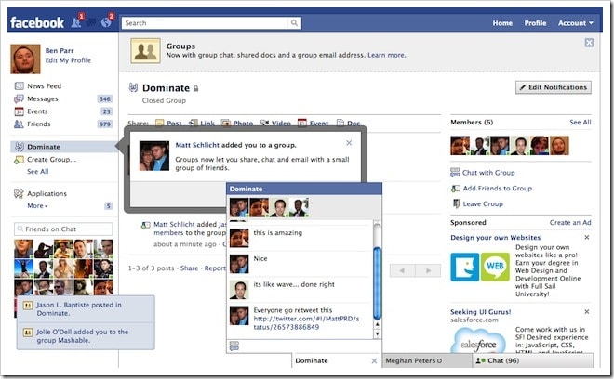Click the Edit Notifications button
The height and width of the screenshot is (379, 614).
(x=554, y=87)
